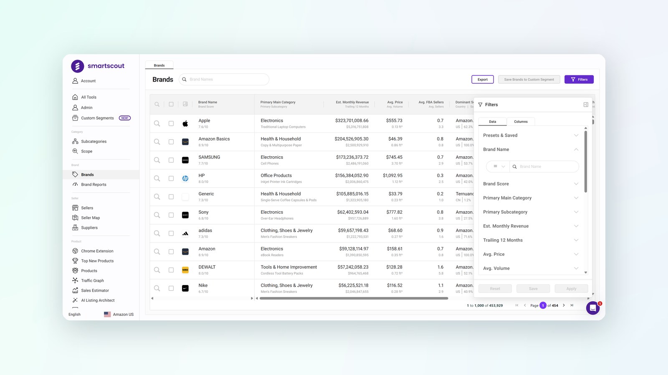Viewport: 668px width, 375px height.
Task: Click the Brand Name filter input
Action: click(x=544, y=167)
